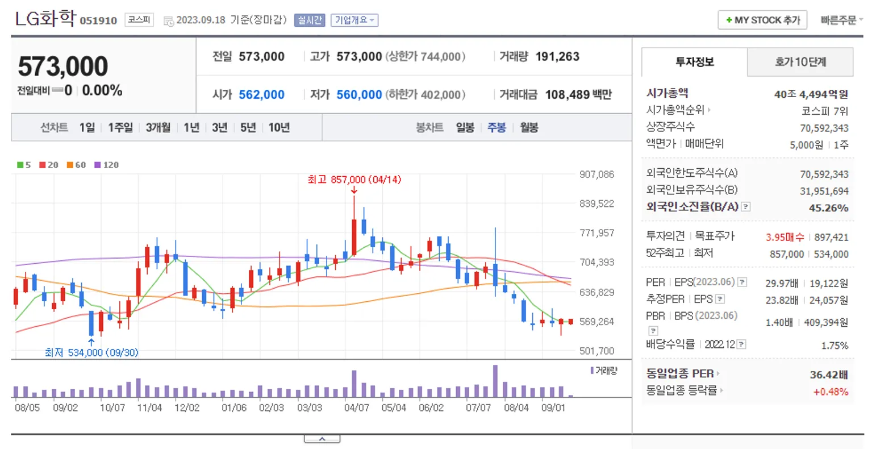Open the PER help question-mark icon
Image resolution: width=872 pixels, height=449 pixels.
pyautogui.click(x=742, y=282)
